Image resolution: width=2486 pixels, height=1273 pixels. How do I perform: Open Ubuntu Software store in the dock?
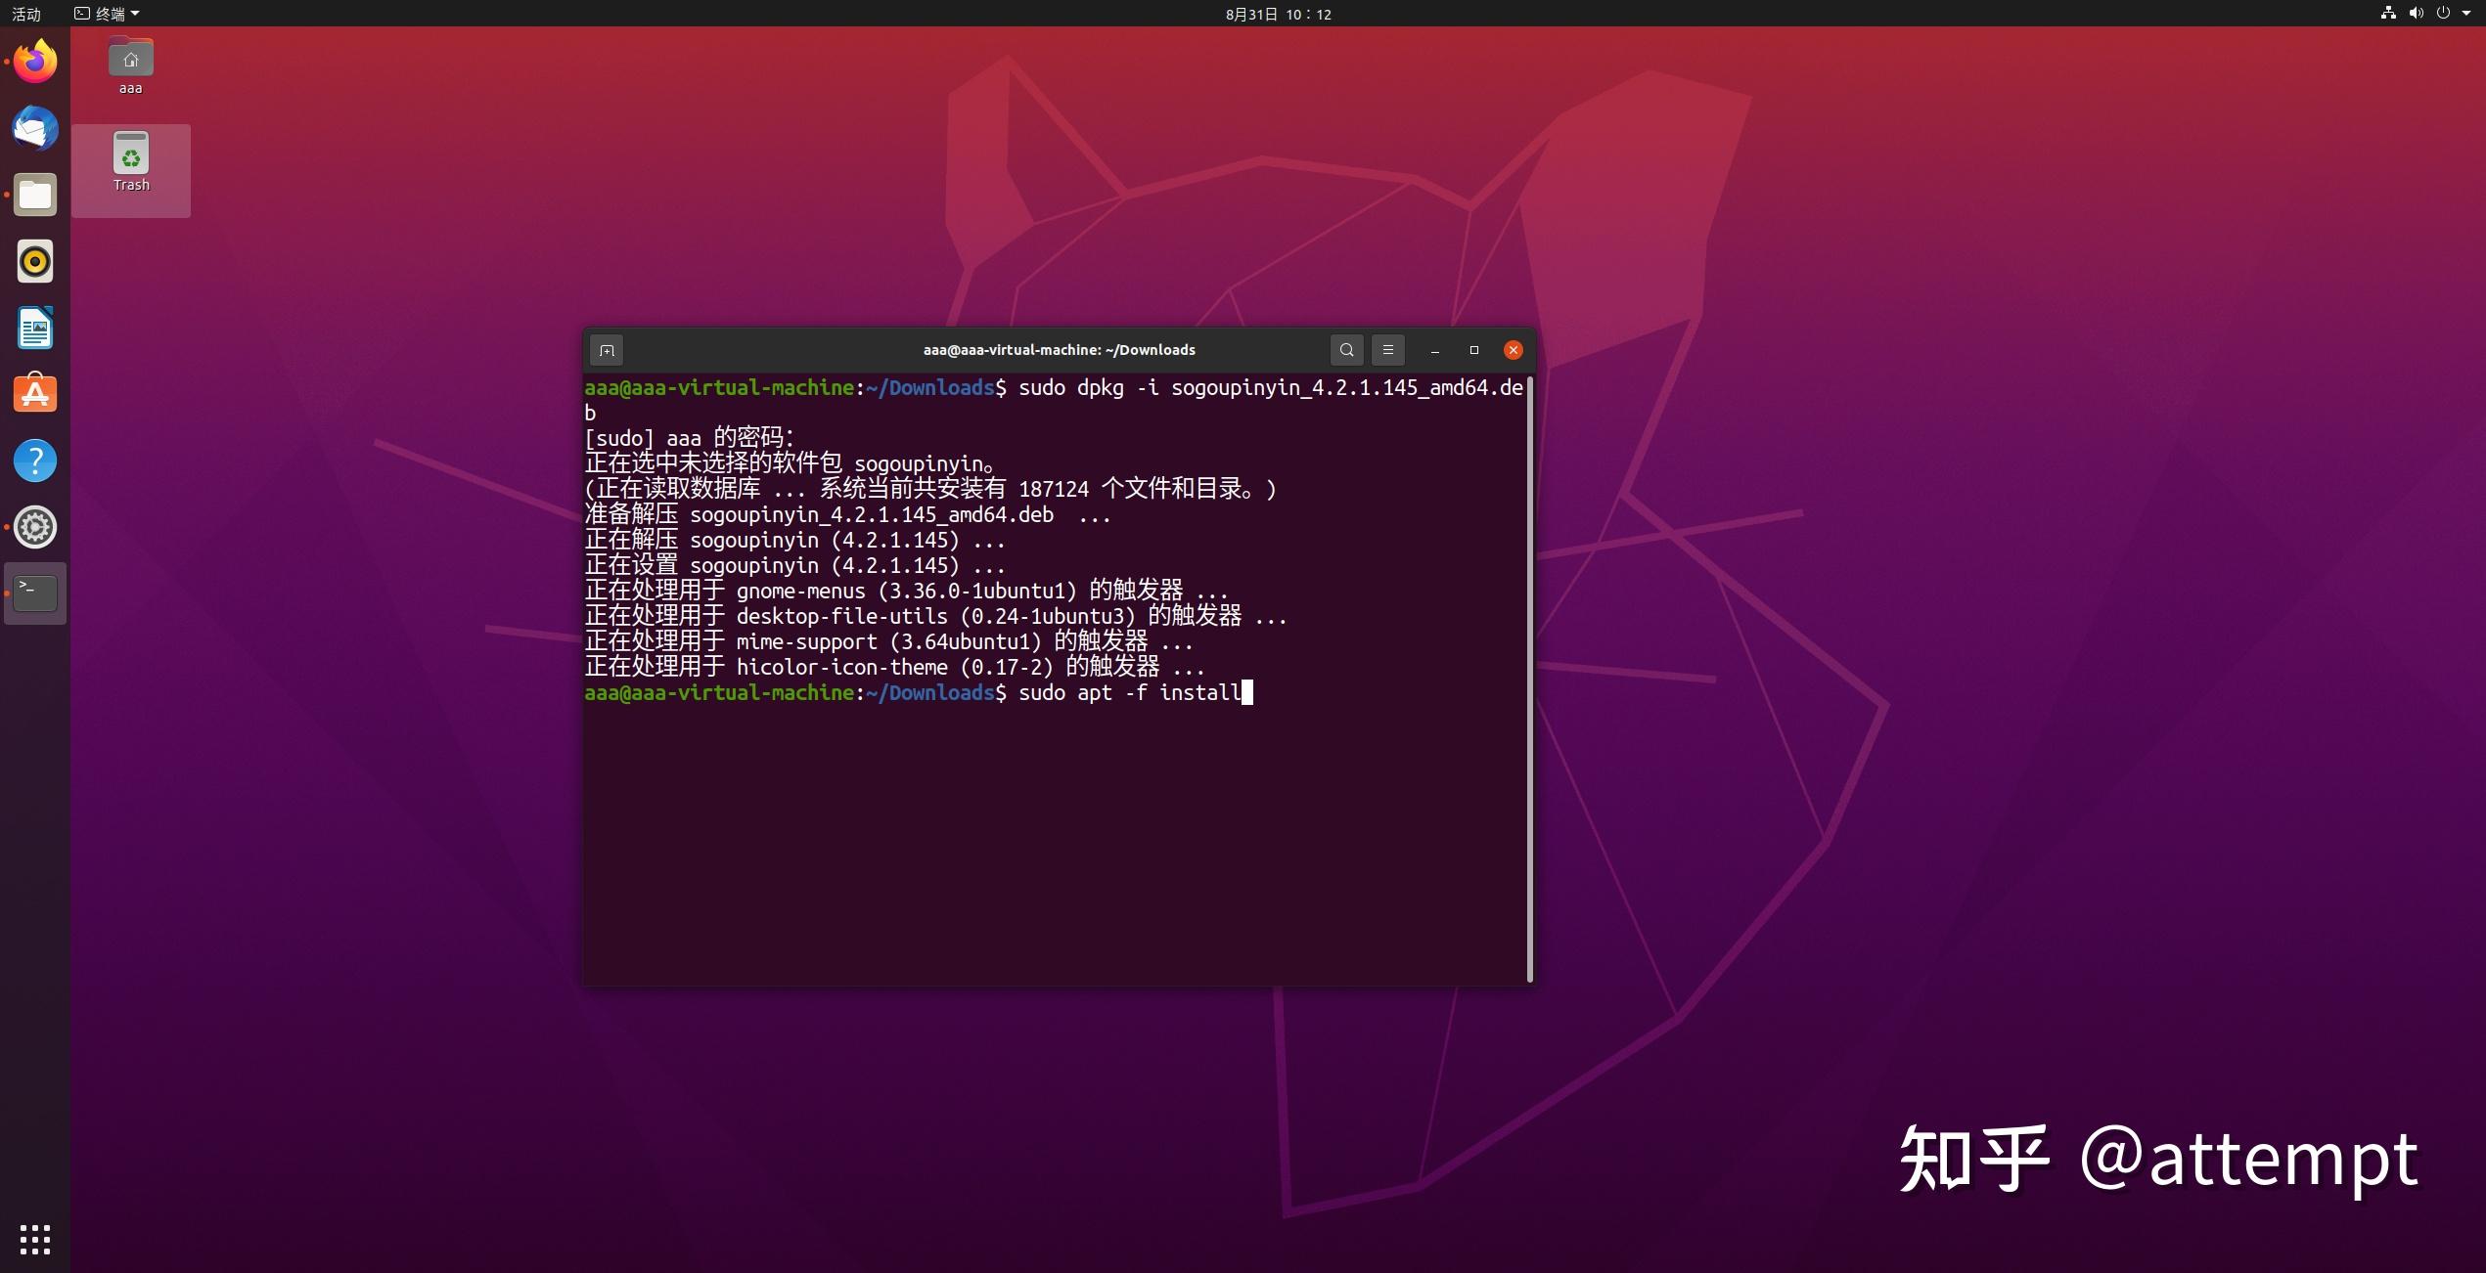click(x=35, y=394)
